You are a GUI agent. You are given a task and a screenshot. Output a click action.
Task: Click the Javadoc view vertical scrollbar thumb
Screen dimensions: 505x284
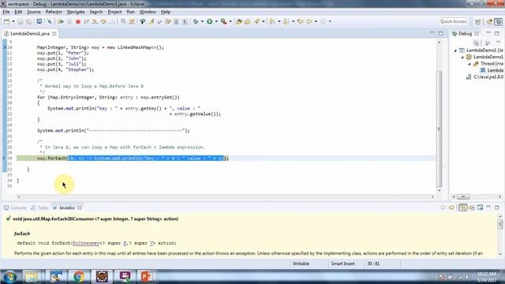(x=500, y=223)
